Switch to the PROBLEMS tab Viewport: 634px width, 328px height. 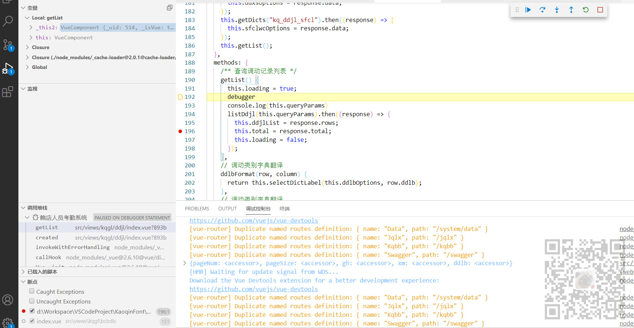point(197,209)
